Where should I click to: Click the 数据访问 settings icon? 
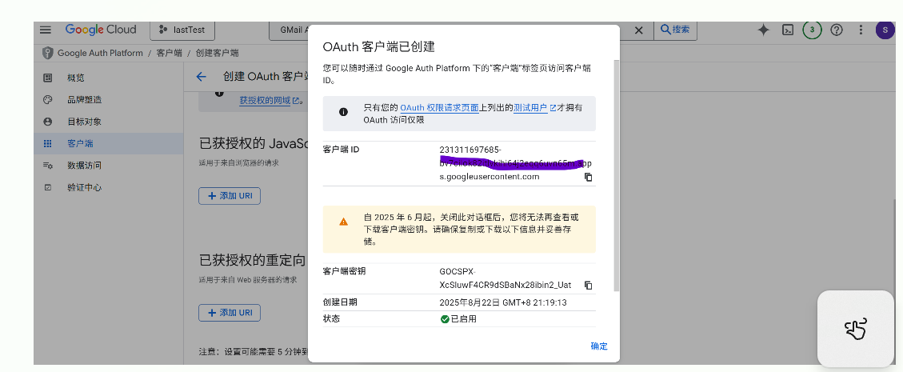tap(48, 166)
